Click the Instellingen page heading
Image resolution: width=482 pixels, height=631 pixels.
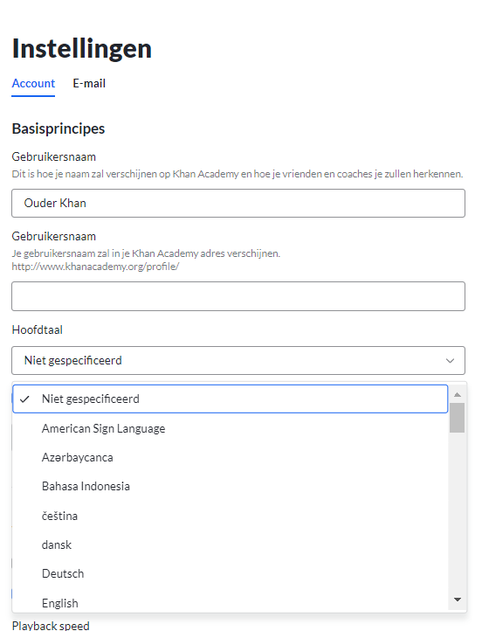click(x=82, y=49)
